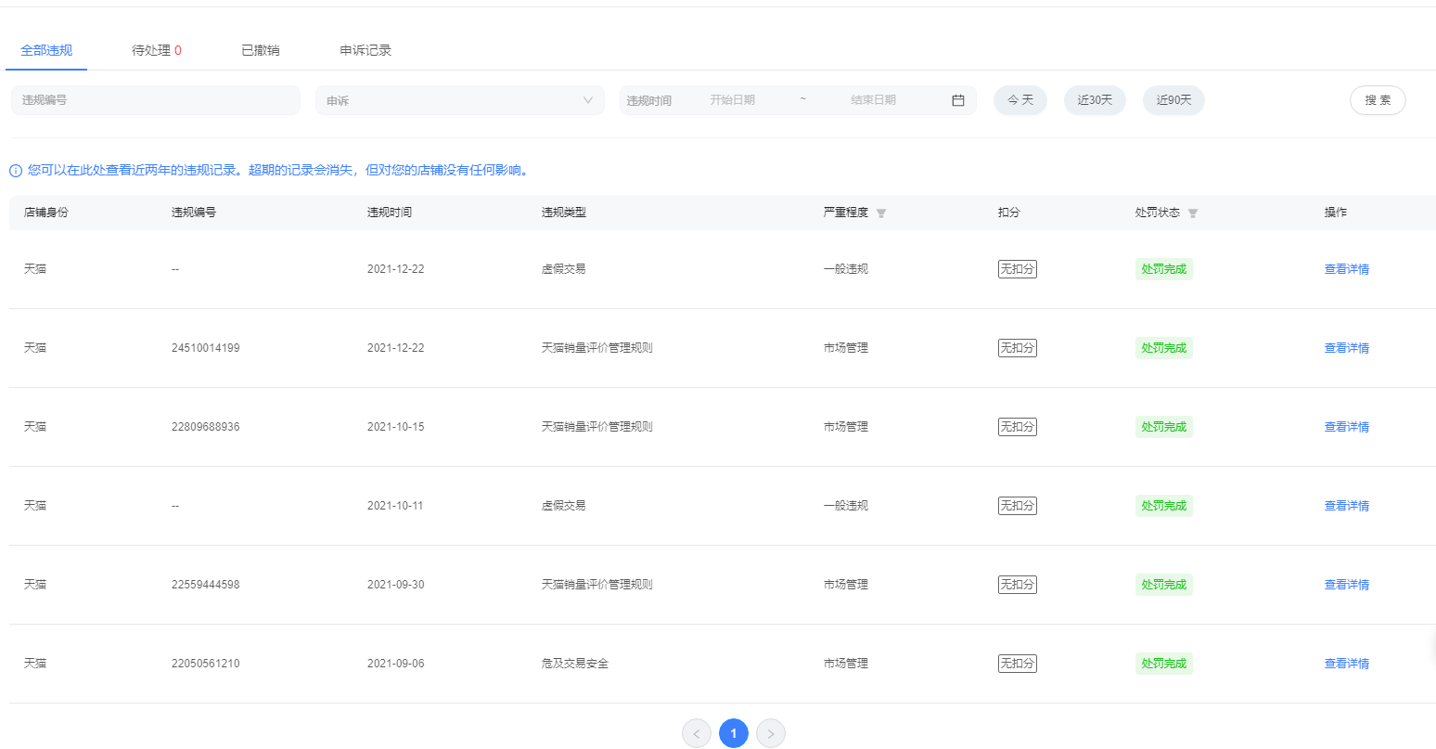The image size is (1436, 749).
Task: Click 处罚完成 status in 22559444598 row
Action: tap(1164, 585)
